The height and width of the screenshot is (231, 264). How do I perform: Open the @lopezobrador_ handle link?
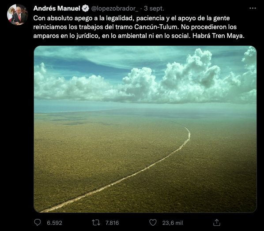click(115, 8)
